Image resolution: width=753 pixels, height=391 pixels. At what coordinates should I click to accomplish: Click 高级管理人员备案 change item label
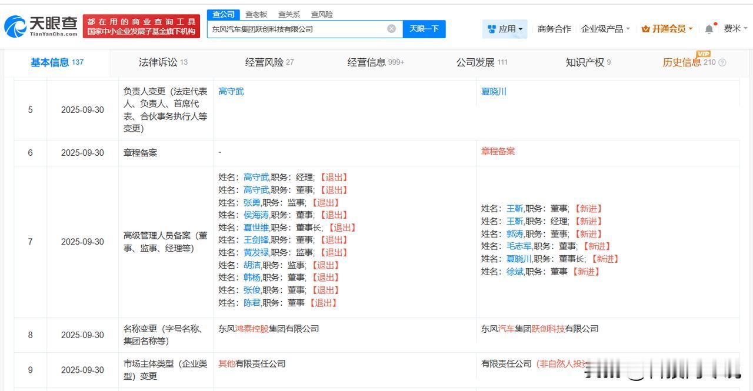pyautogui.click(x=165, y=242)
